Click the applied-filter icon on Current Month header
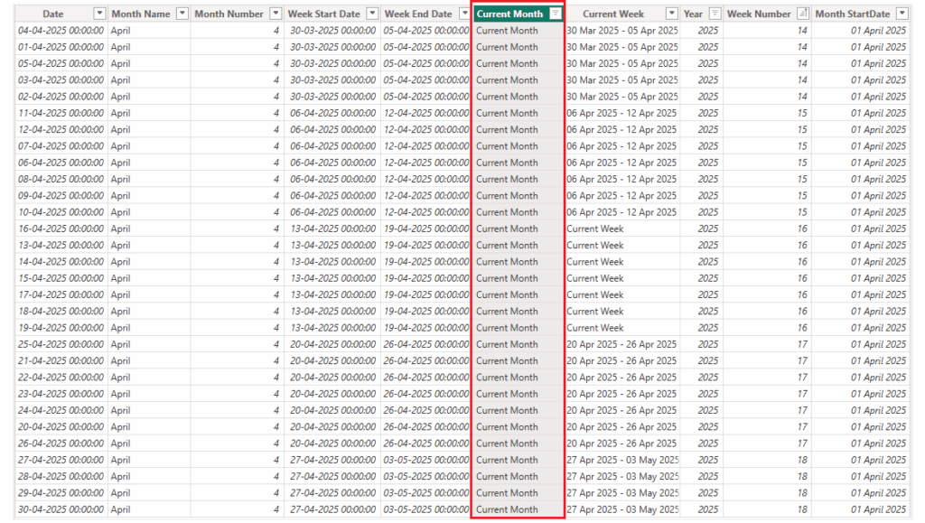 pyautogui.click(x=556, y=14)
